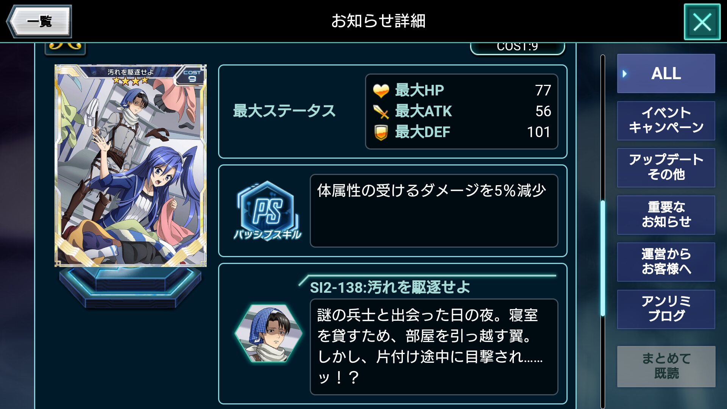Open the 重要なお知らせ category

click(666, 215)
